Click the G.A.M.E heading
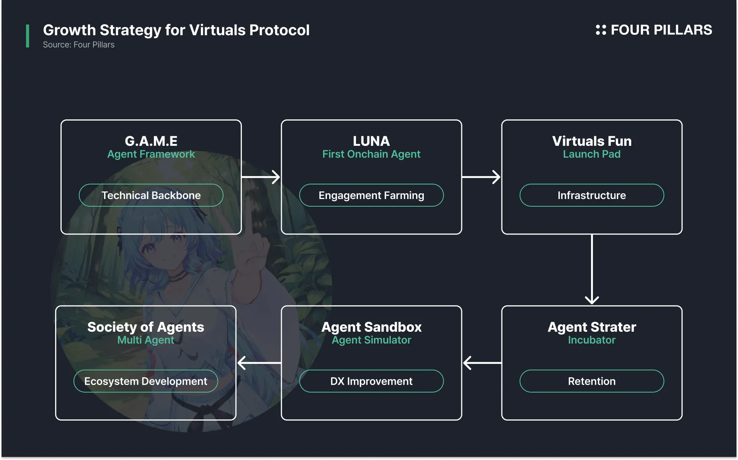 coord(151,141)
